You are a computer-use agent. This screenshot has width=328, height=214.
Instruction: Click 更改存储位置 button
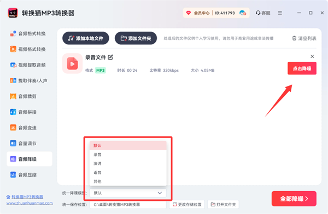coord(187,205)
